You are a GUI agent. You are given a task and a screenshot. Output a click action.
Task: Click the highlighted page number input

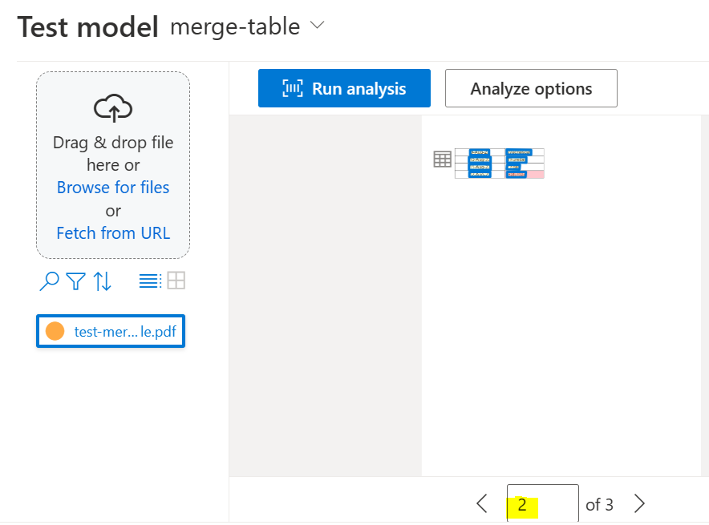point(542,503)
